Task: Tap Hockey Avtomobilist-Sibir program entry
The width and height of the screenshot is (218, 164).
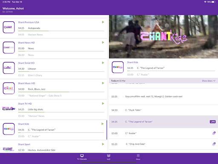Action: (x=42, y=150)
